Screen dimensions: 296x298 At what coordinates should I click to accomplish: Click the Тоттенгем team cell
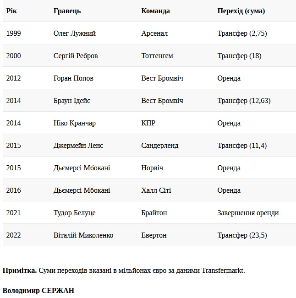tap(157, 56)
